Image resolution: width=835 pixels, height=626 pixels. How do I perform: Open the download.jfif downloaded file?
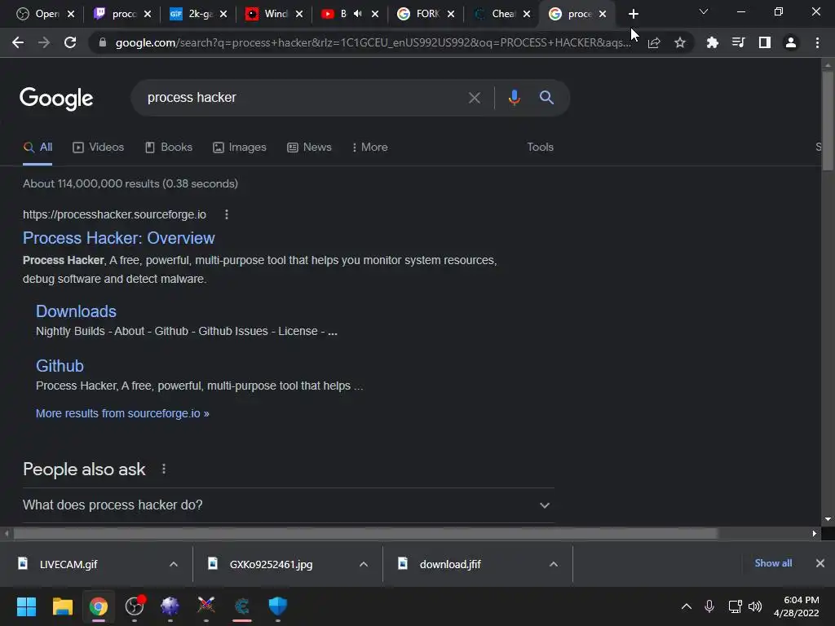click(450, 564)
